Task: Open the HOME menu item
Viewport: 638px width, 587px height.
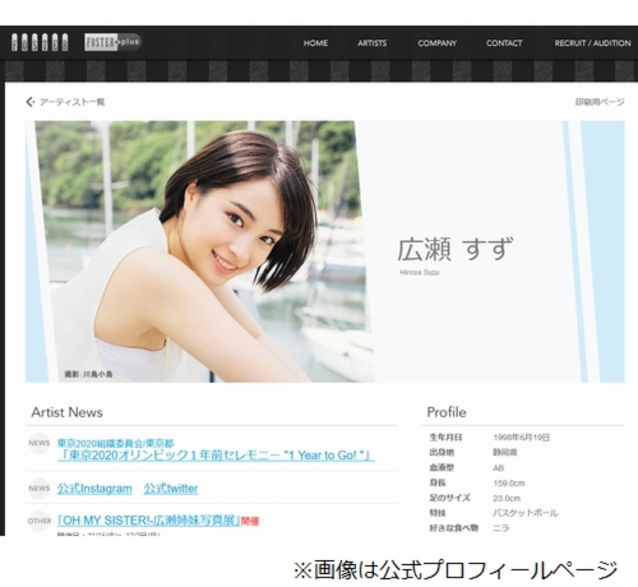Action: 315,44
